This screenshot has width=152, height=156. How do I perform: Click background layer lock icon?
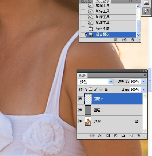pyautogui.click(x=136, y=121)
